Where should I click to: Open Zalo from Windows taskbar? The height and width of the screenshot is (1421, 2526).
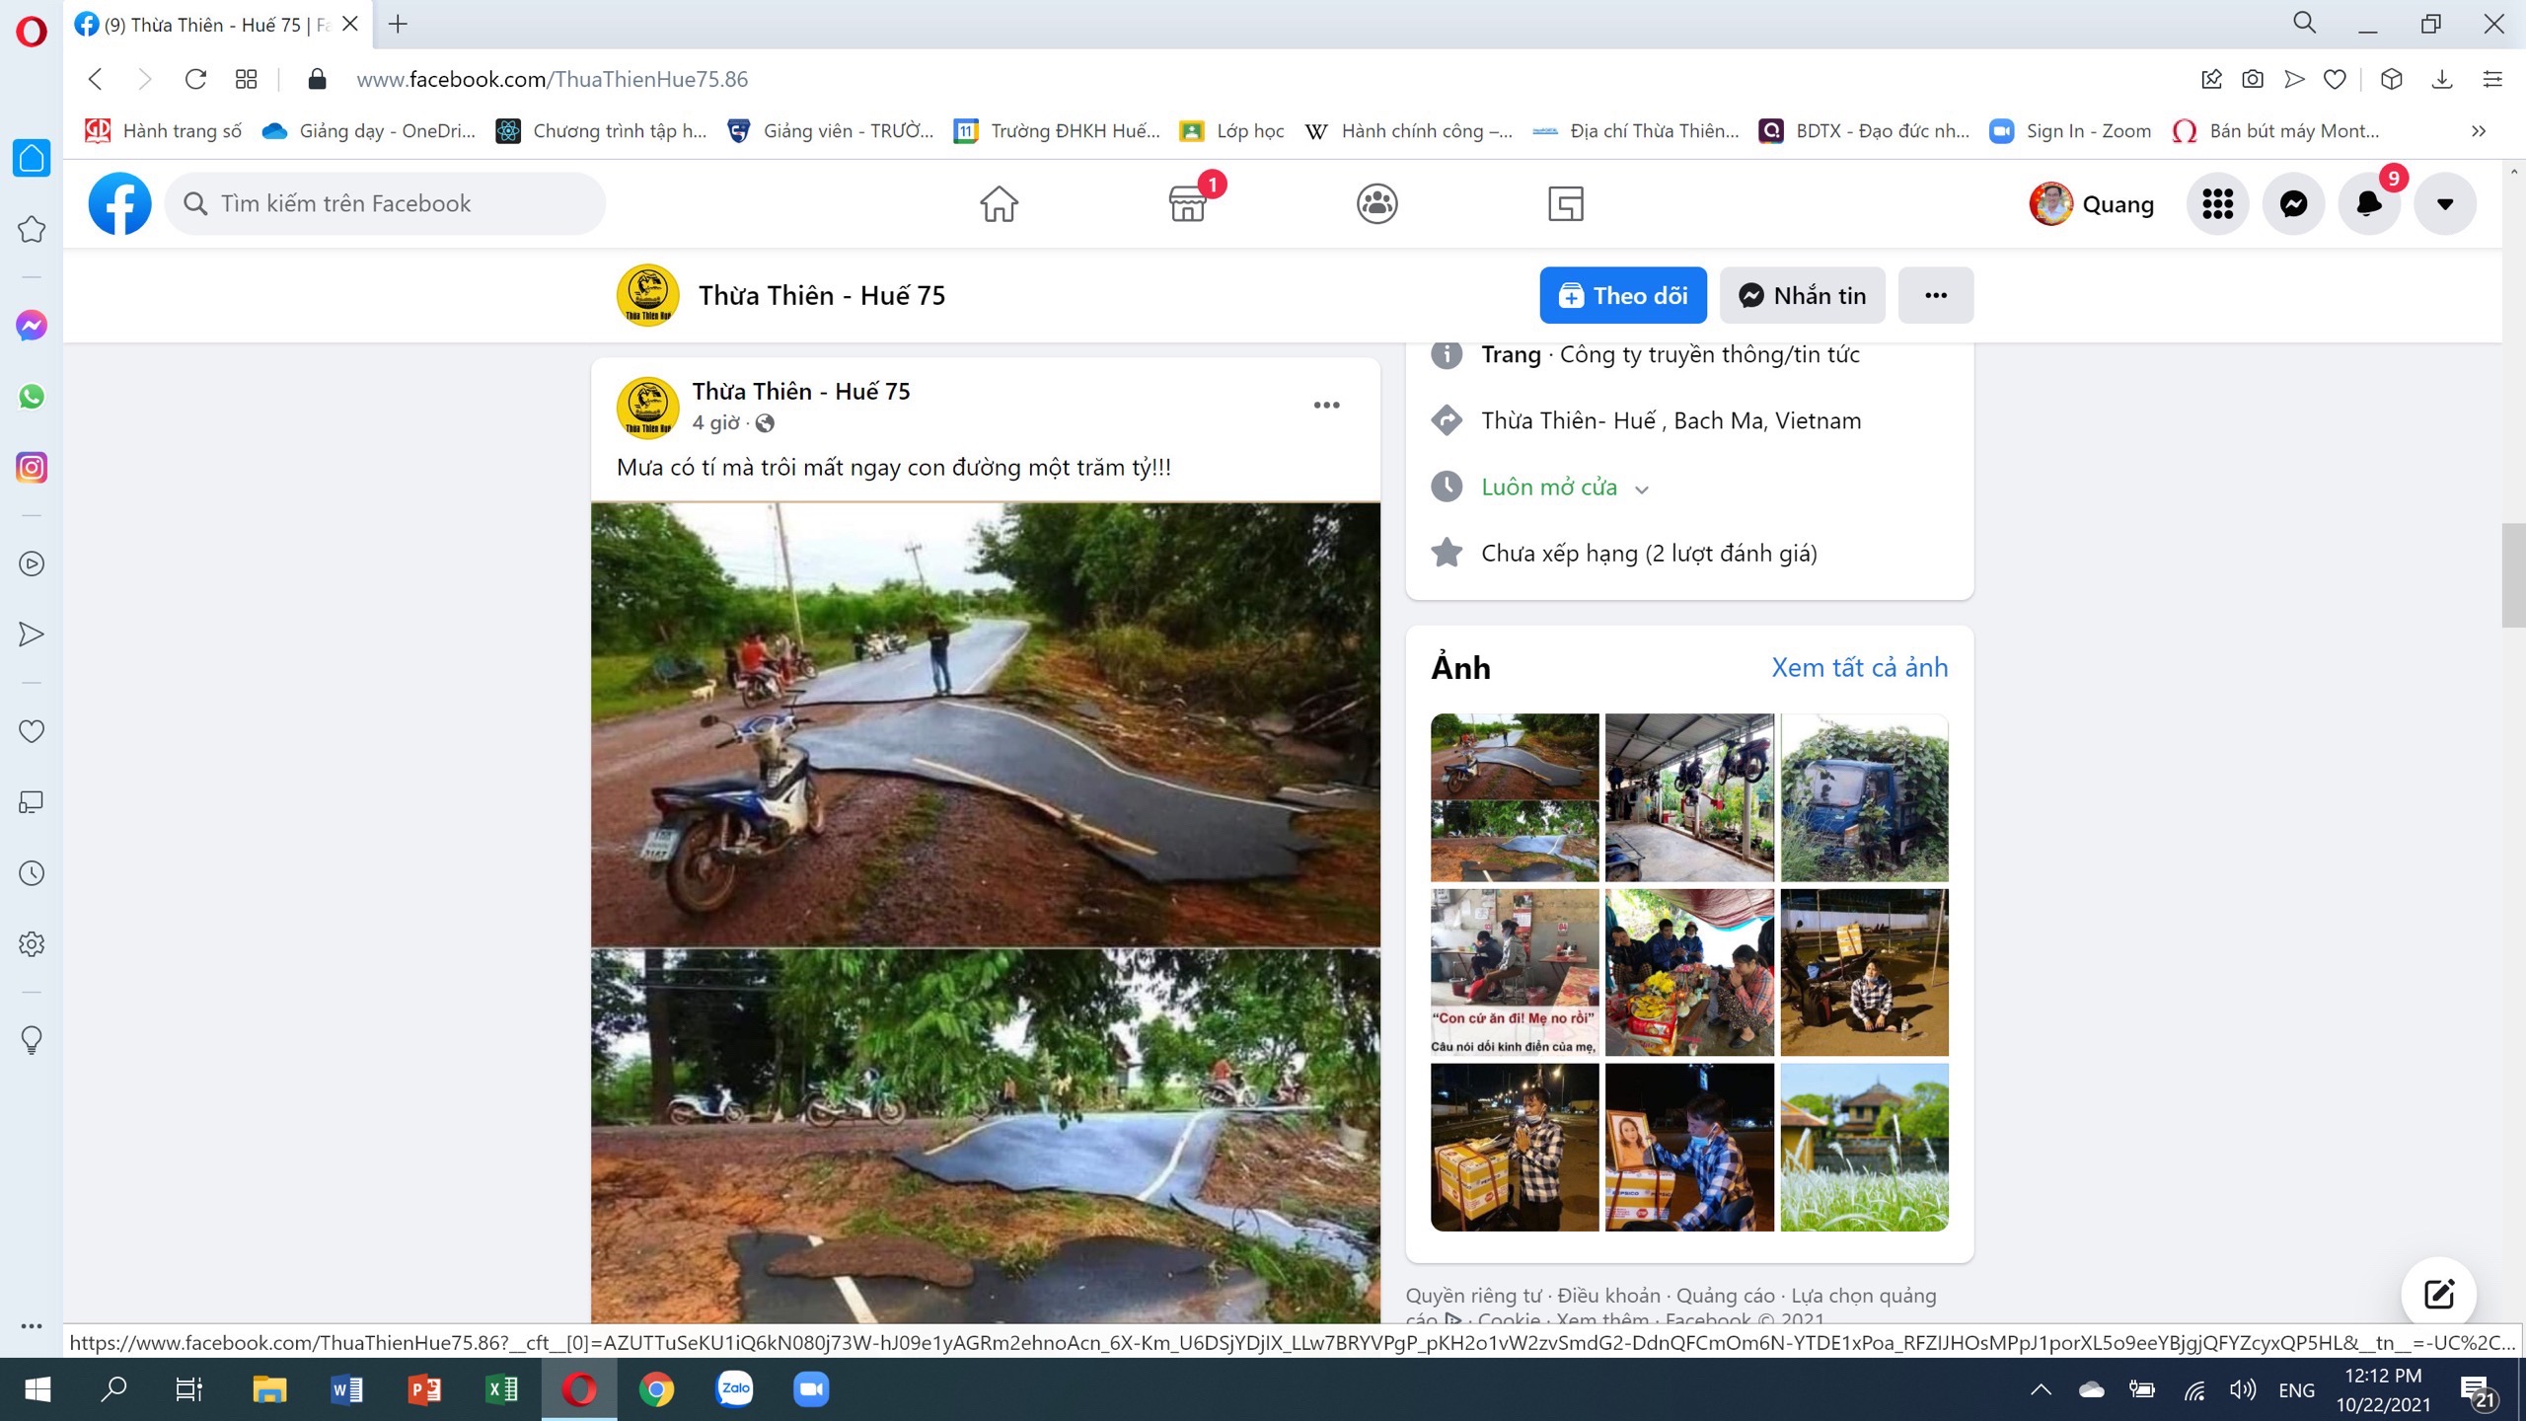coord(734,1389)
